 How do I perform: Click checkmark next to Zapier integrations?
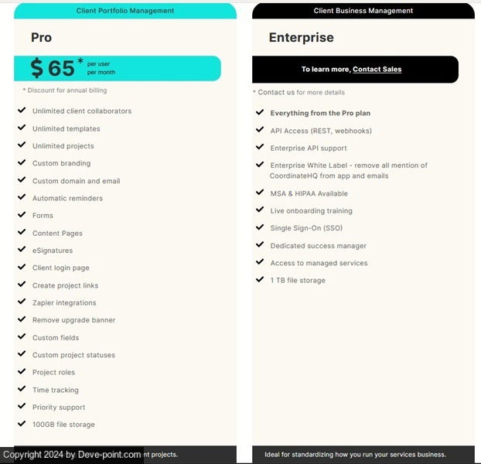coord(22,302)
